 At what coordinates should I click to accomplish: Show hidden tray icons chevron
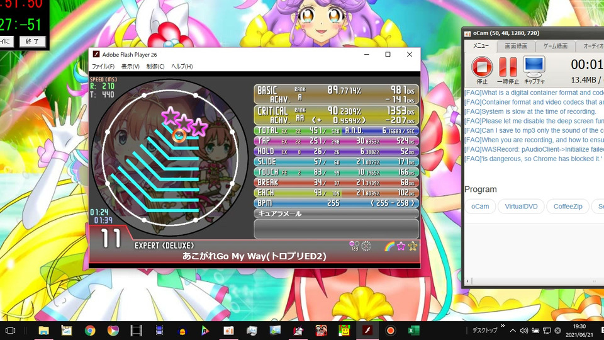tap(513, 331)
